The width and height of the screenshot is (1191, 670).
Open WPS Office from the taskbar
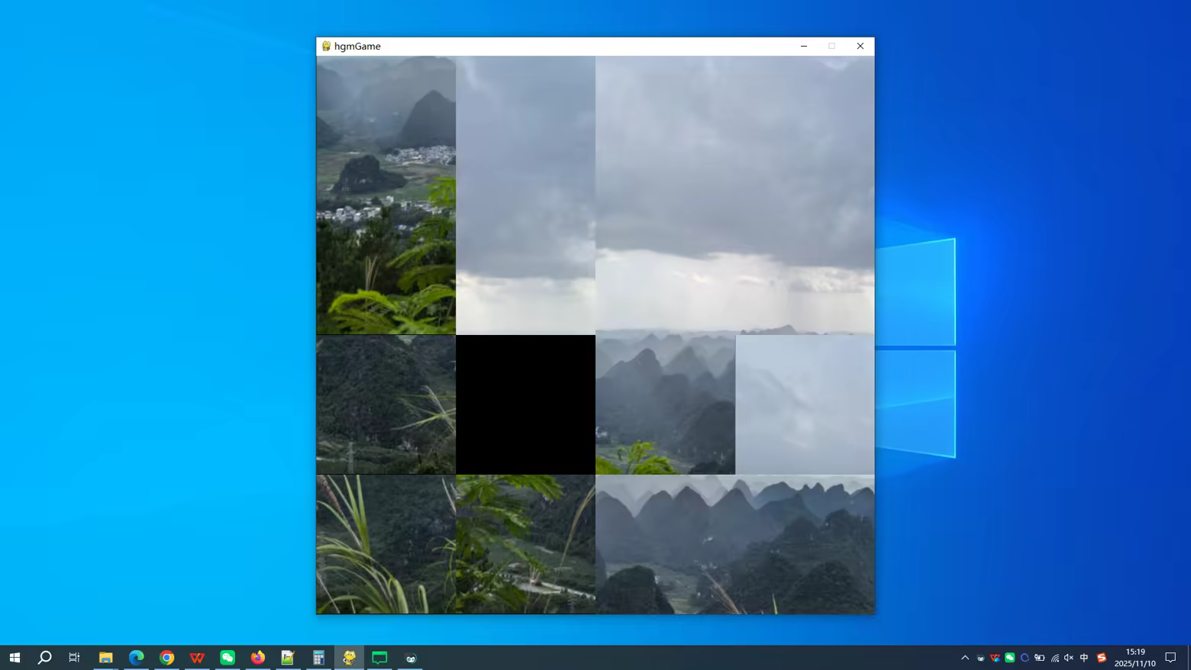(197, 657)
